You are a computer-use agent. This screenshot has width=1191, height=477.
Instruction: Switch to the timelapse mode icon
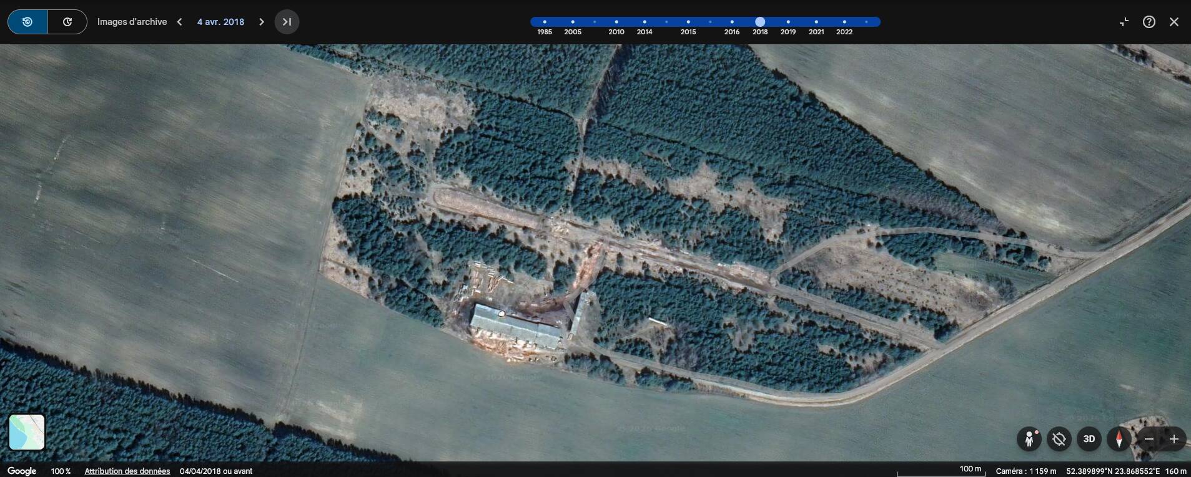tap(67, 22)
